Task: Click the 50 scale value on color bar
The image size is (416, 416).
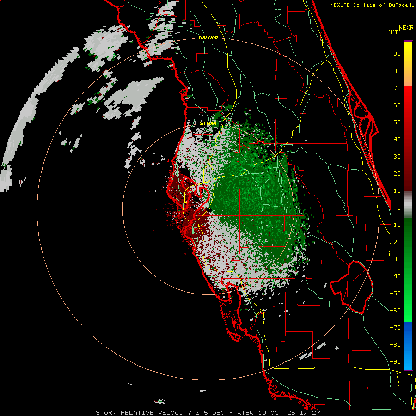Action: (x=397, y=122)
